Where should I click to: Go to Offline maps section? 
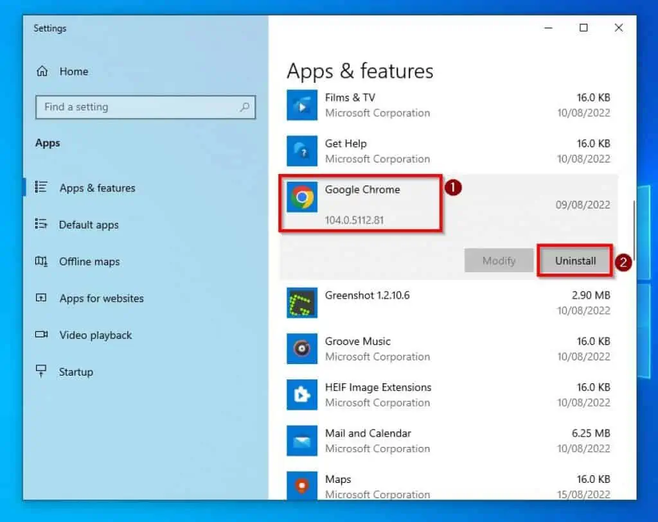tap(89, 261)
